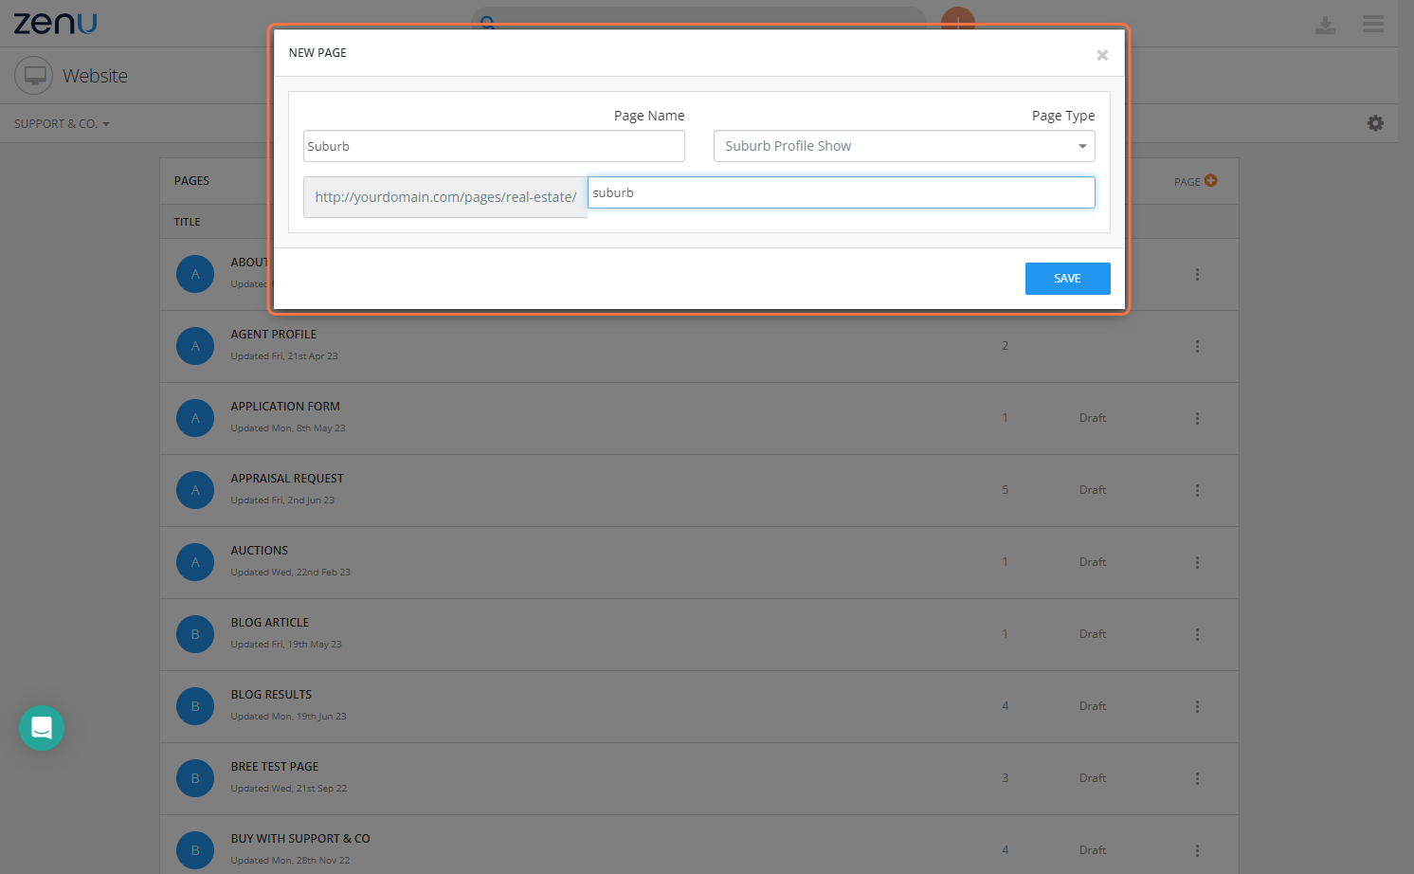Click the Page Name input field
This screenshot has height=874, width=1414.
(494, 146)
